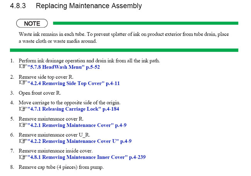Click the page reference p.4-239
The height and width of the screenshot is (176, 251).
click(x=137, y=157)
